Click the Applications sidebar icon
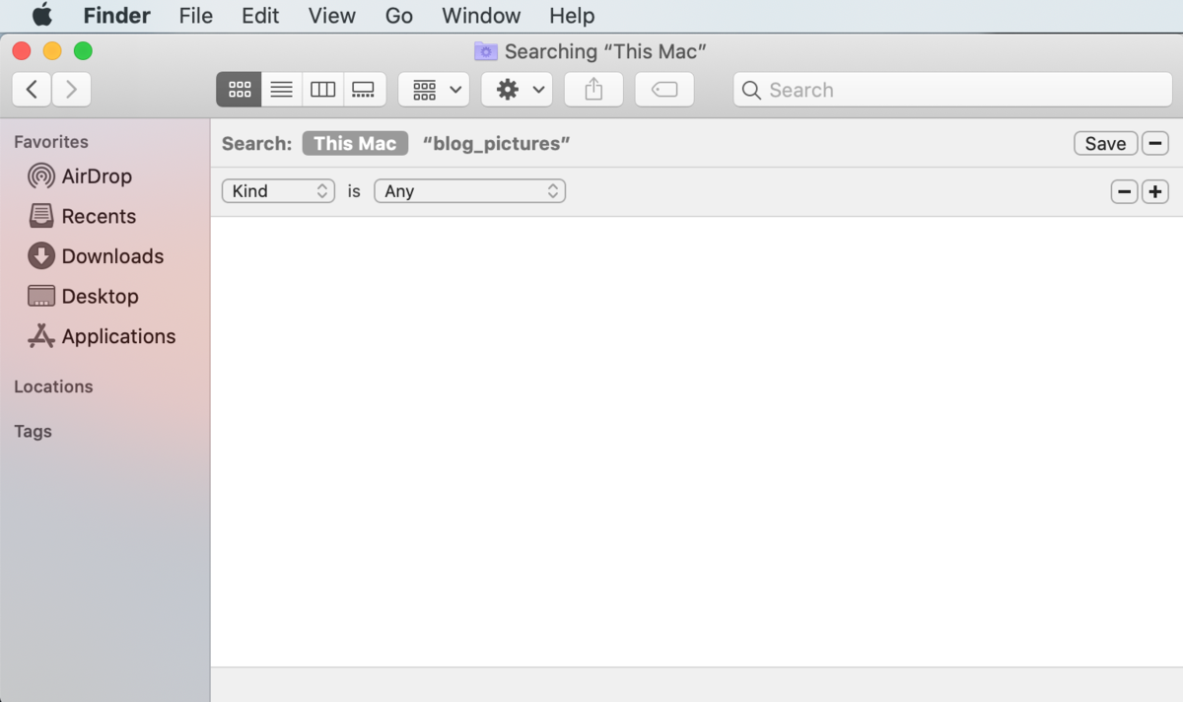Image resolution: width=1183 pixels, height=702 pixels. 41,336
